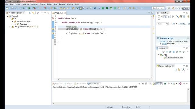Click the last-edit-location back arrow in toolbar
The image size is (195, 109).
pyautogui.click(x=130, y=8)
